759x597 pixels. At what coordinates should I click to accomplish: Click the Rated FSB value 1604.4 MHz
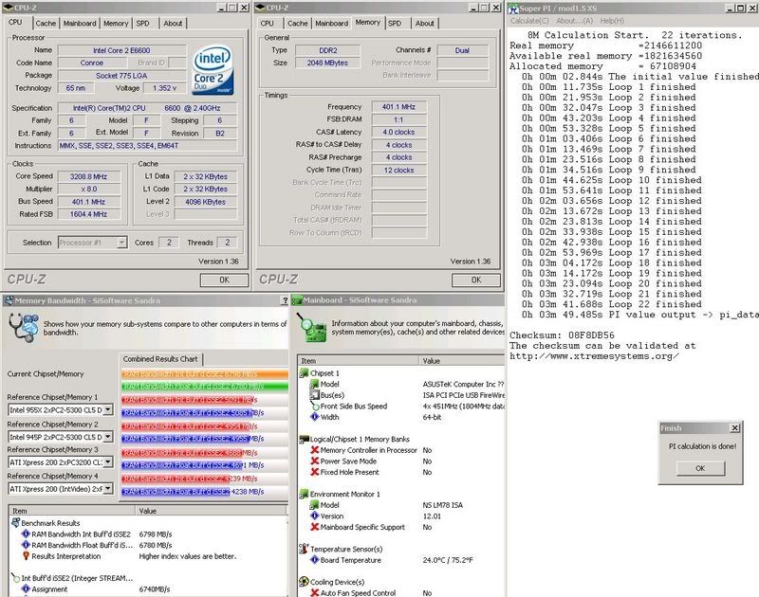(88, 214)
